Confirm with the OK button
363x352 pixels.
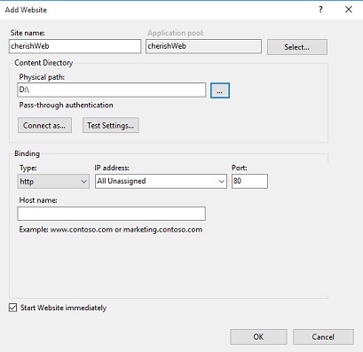tap(258, 337)
